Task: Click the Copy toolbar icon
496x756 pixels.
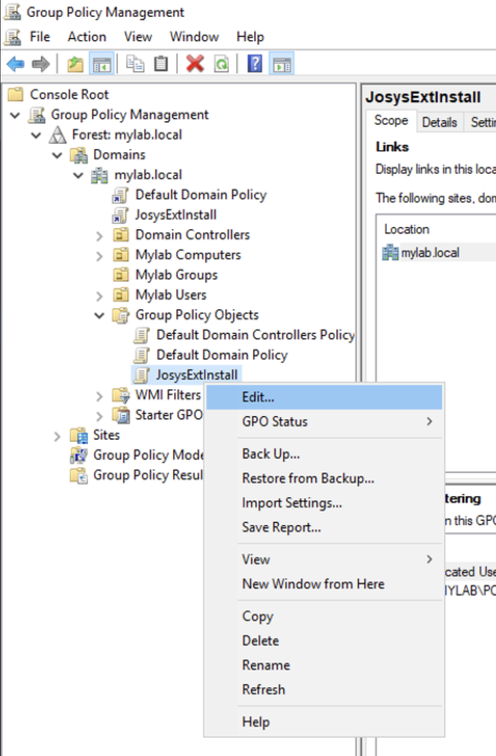Action: coord(135,64)
